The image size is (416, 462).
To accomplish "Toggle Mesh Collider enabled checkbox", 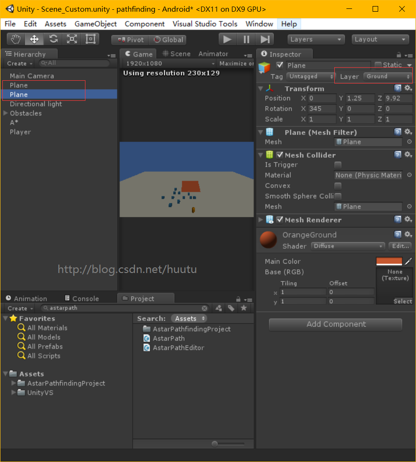I will pos(280,154).
